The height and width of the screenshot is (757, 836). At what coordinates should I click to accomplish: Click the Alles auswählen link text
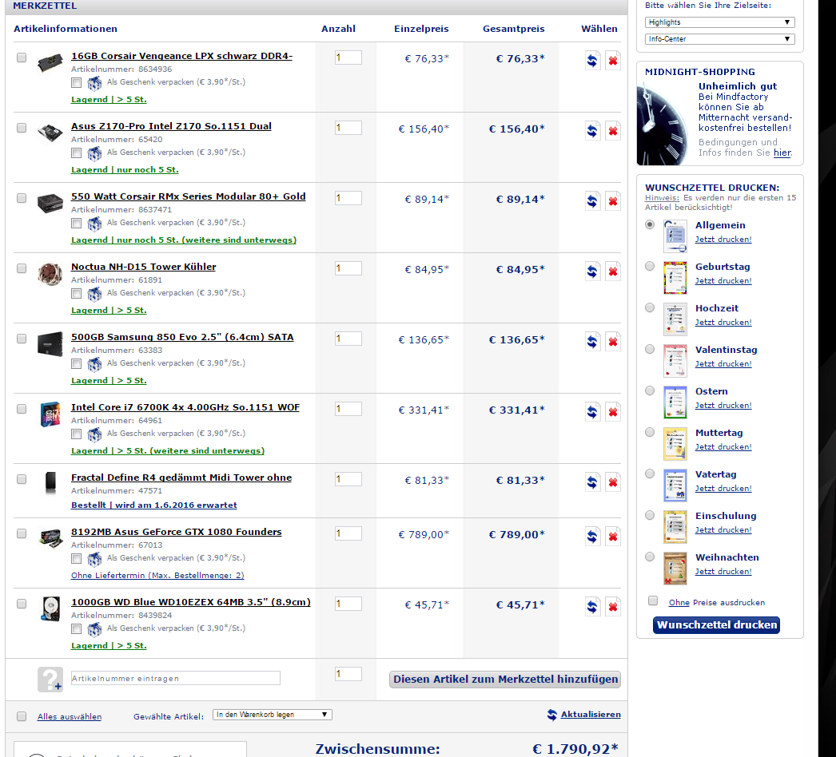(70, 717)
